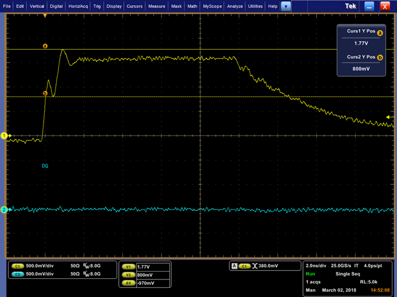Select cursor a handle on waveform
Viewport: 397px width, 297px height.
coord(45,46)
